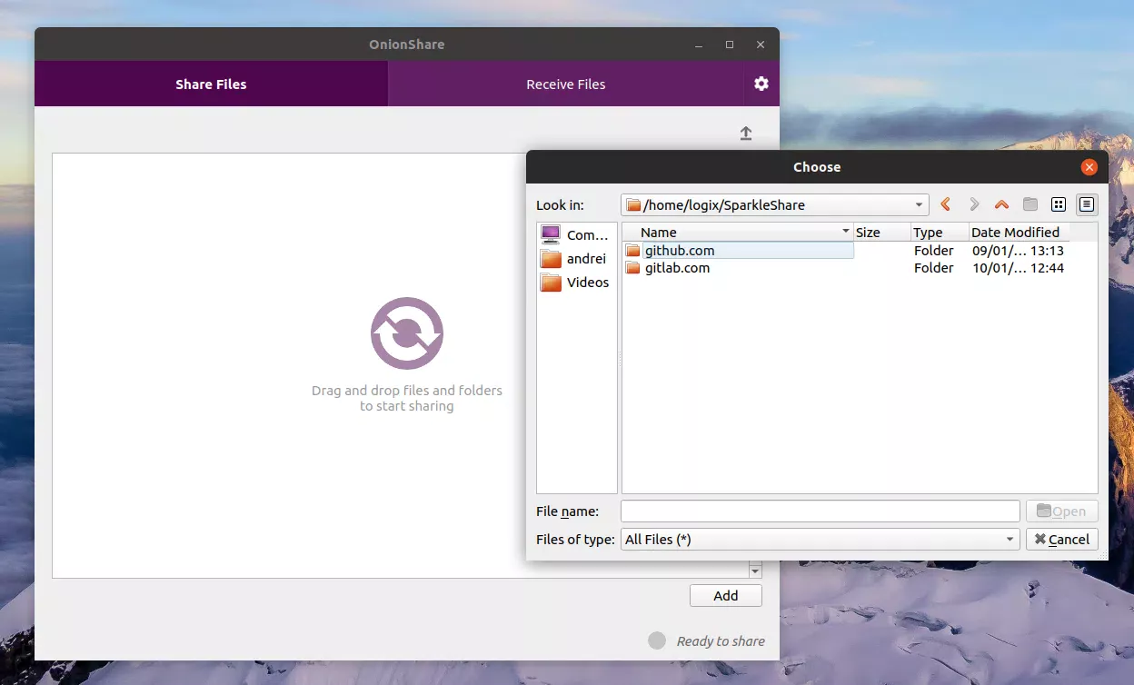This screenshot has height=685, width=1134.
Task: Select gitlab.com folder name
Action: pyautogui.click(x=677, y=268)
